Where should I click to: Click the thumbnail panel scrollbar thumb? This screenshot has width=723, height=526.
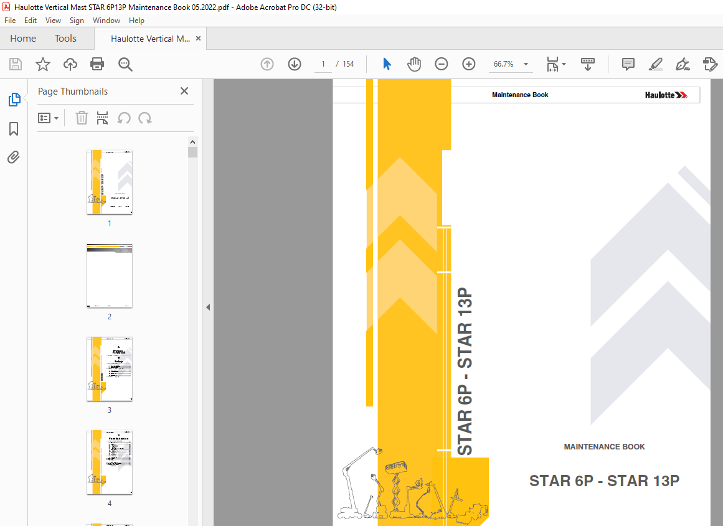193,153
